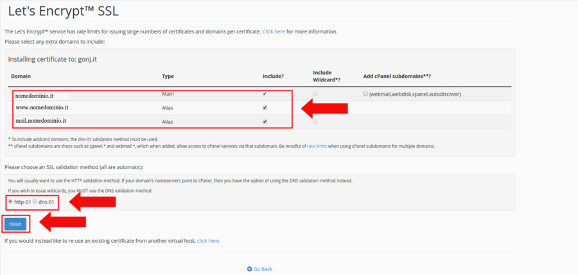The image size is (578, 275).
Task: Click the 'Add cPanel subdomains**?' column header
Action: 398,76
